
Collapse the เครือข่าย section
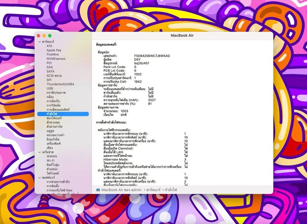pos(39,152)
